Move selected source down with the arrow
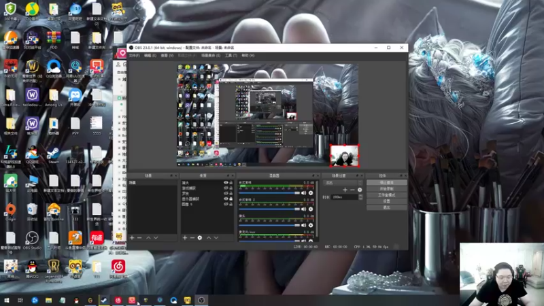The height and width of the screenshot is (306, 544). click(x=216, y=238)
